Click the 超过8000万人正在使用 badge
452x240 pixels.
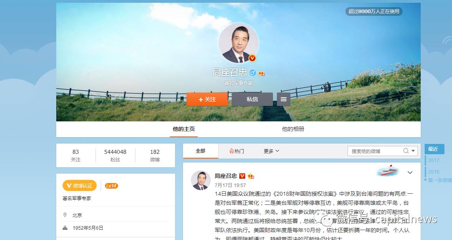[374, 11]
